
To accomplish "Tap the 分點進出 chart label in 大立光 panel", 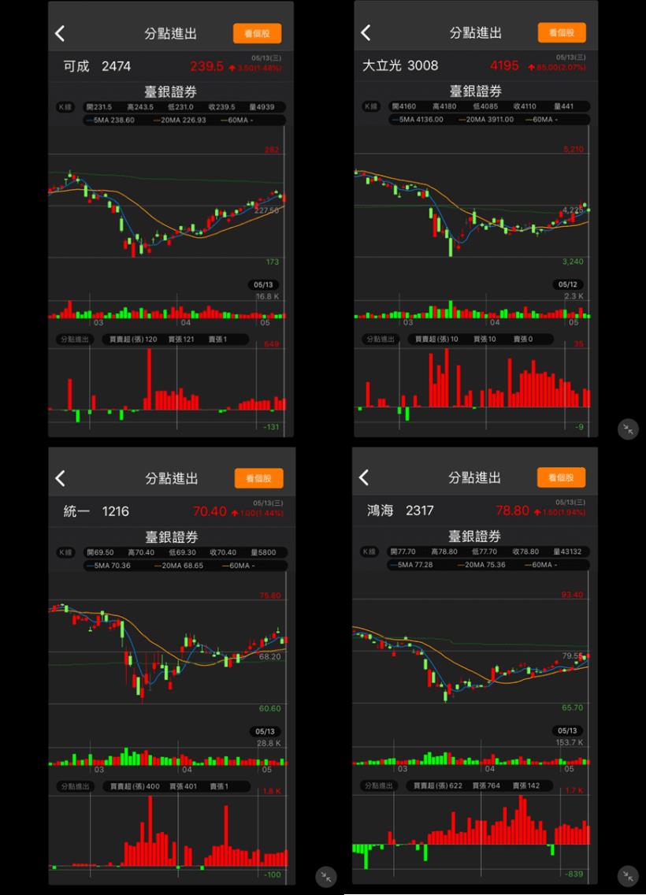I will coord(380,339).
